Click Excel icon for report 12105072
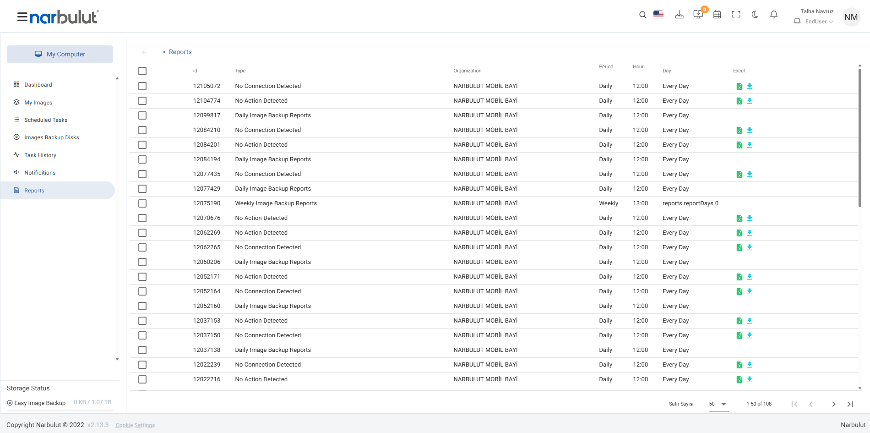This screenshot has height=433, width=870. point(739,86)
